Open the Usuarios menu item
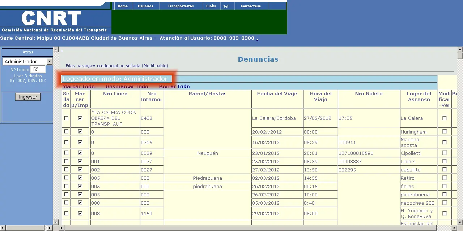The width and height of the screenshot is (463, 231). [145, 6]
